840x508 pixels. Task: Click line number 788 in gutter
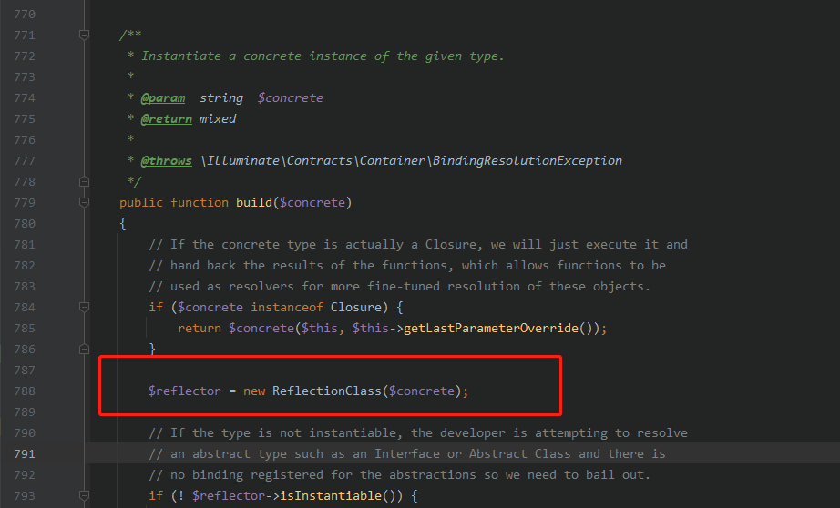[x=25, y=391]
